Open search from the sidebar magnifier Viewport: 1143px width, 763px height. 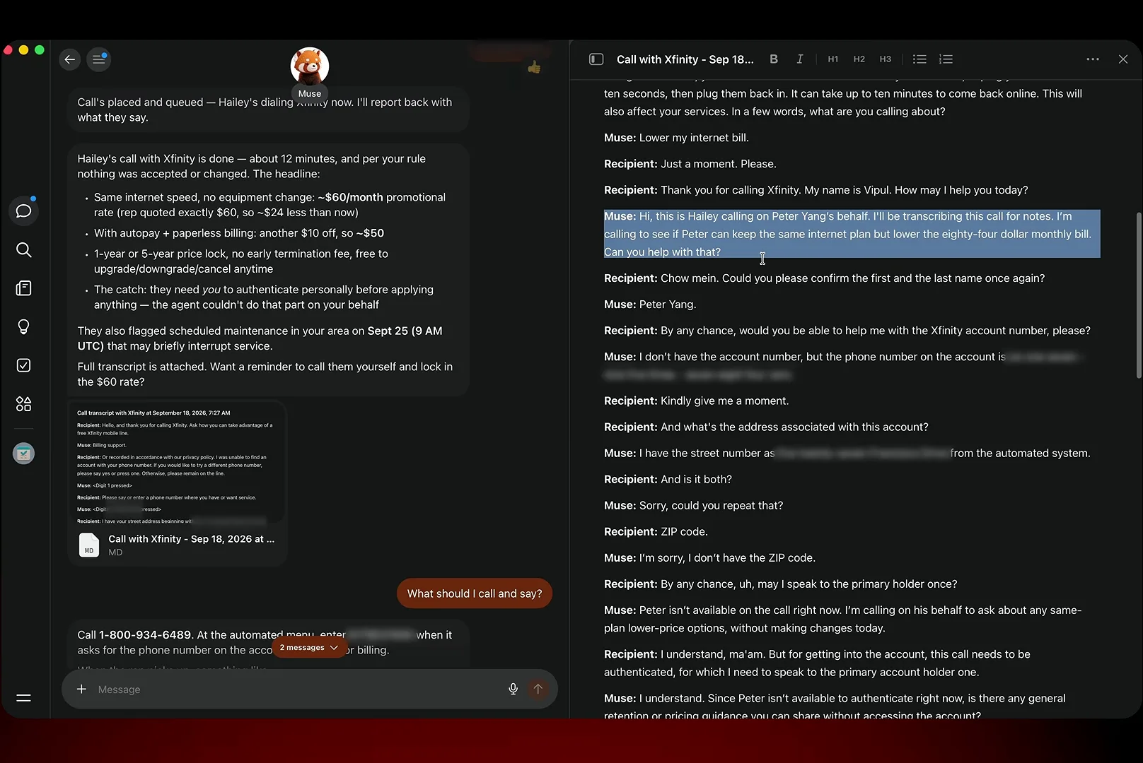[23, 249]
